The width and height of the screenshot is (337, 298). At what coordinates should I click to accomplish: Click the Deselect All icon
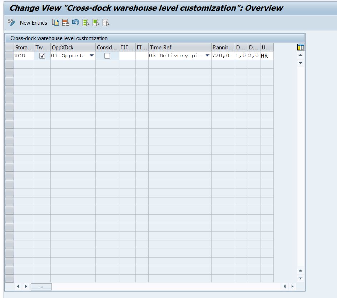(x=106, y=23)
